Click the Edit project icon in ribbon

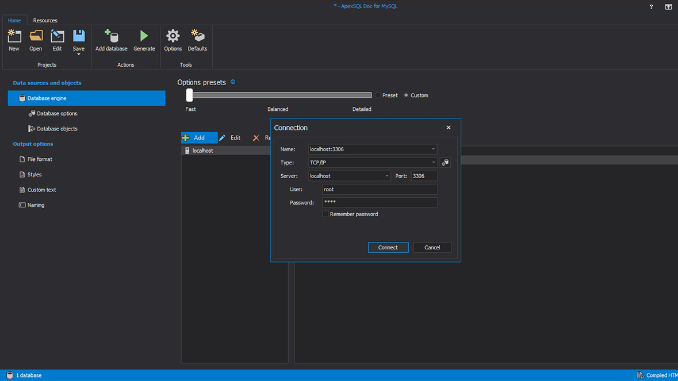[x=57, y=37]
